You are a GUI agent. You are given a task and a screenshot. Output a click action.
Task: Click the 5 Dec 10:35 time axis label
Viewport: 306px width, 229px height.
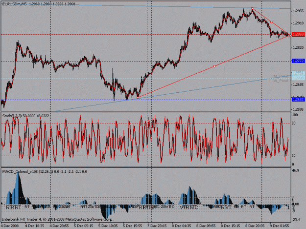108,226
